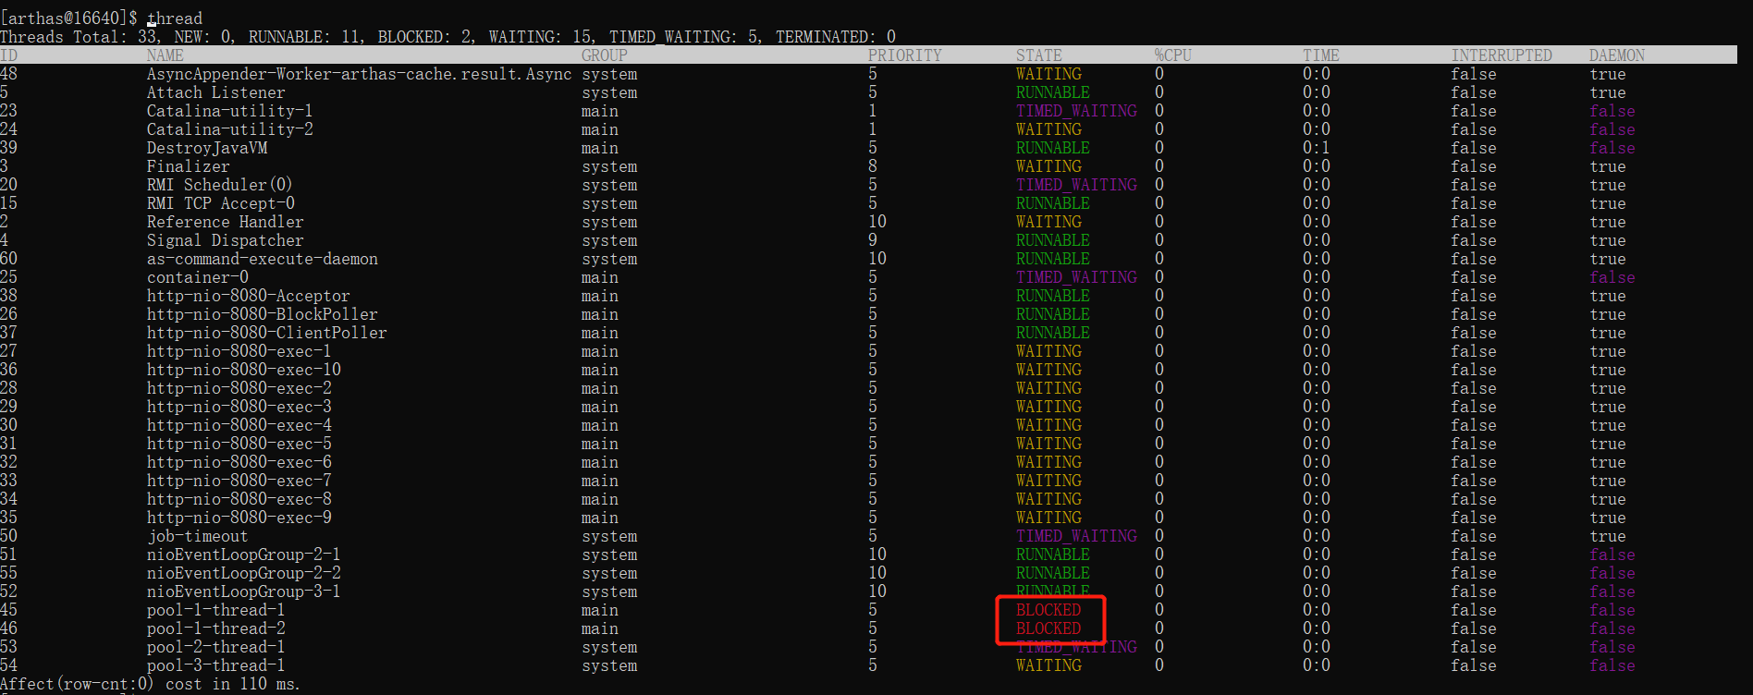The width and height of the screenshot is (1753, 695).
Task: Select the http-nio-8080-exec-10 thread name
Action: point(244,370)
